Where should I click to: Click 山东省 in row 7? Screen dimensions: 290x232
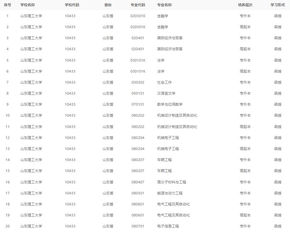pos(108,82)
